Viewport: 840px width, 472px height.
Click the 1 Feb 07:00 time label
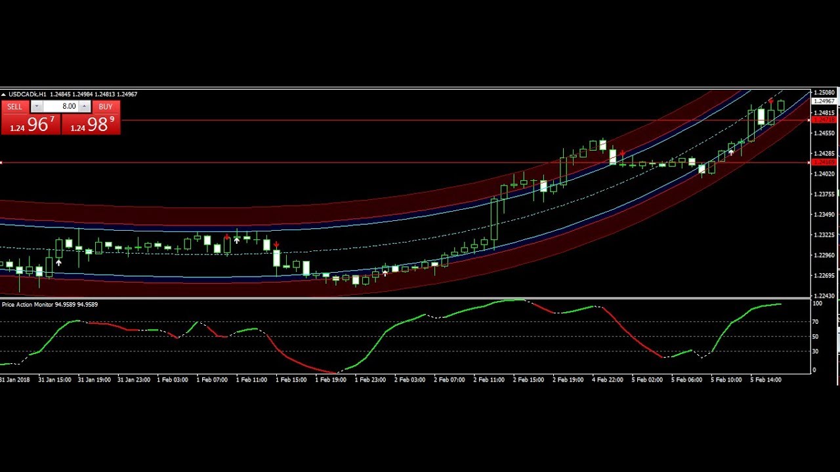point(213,380)
